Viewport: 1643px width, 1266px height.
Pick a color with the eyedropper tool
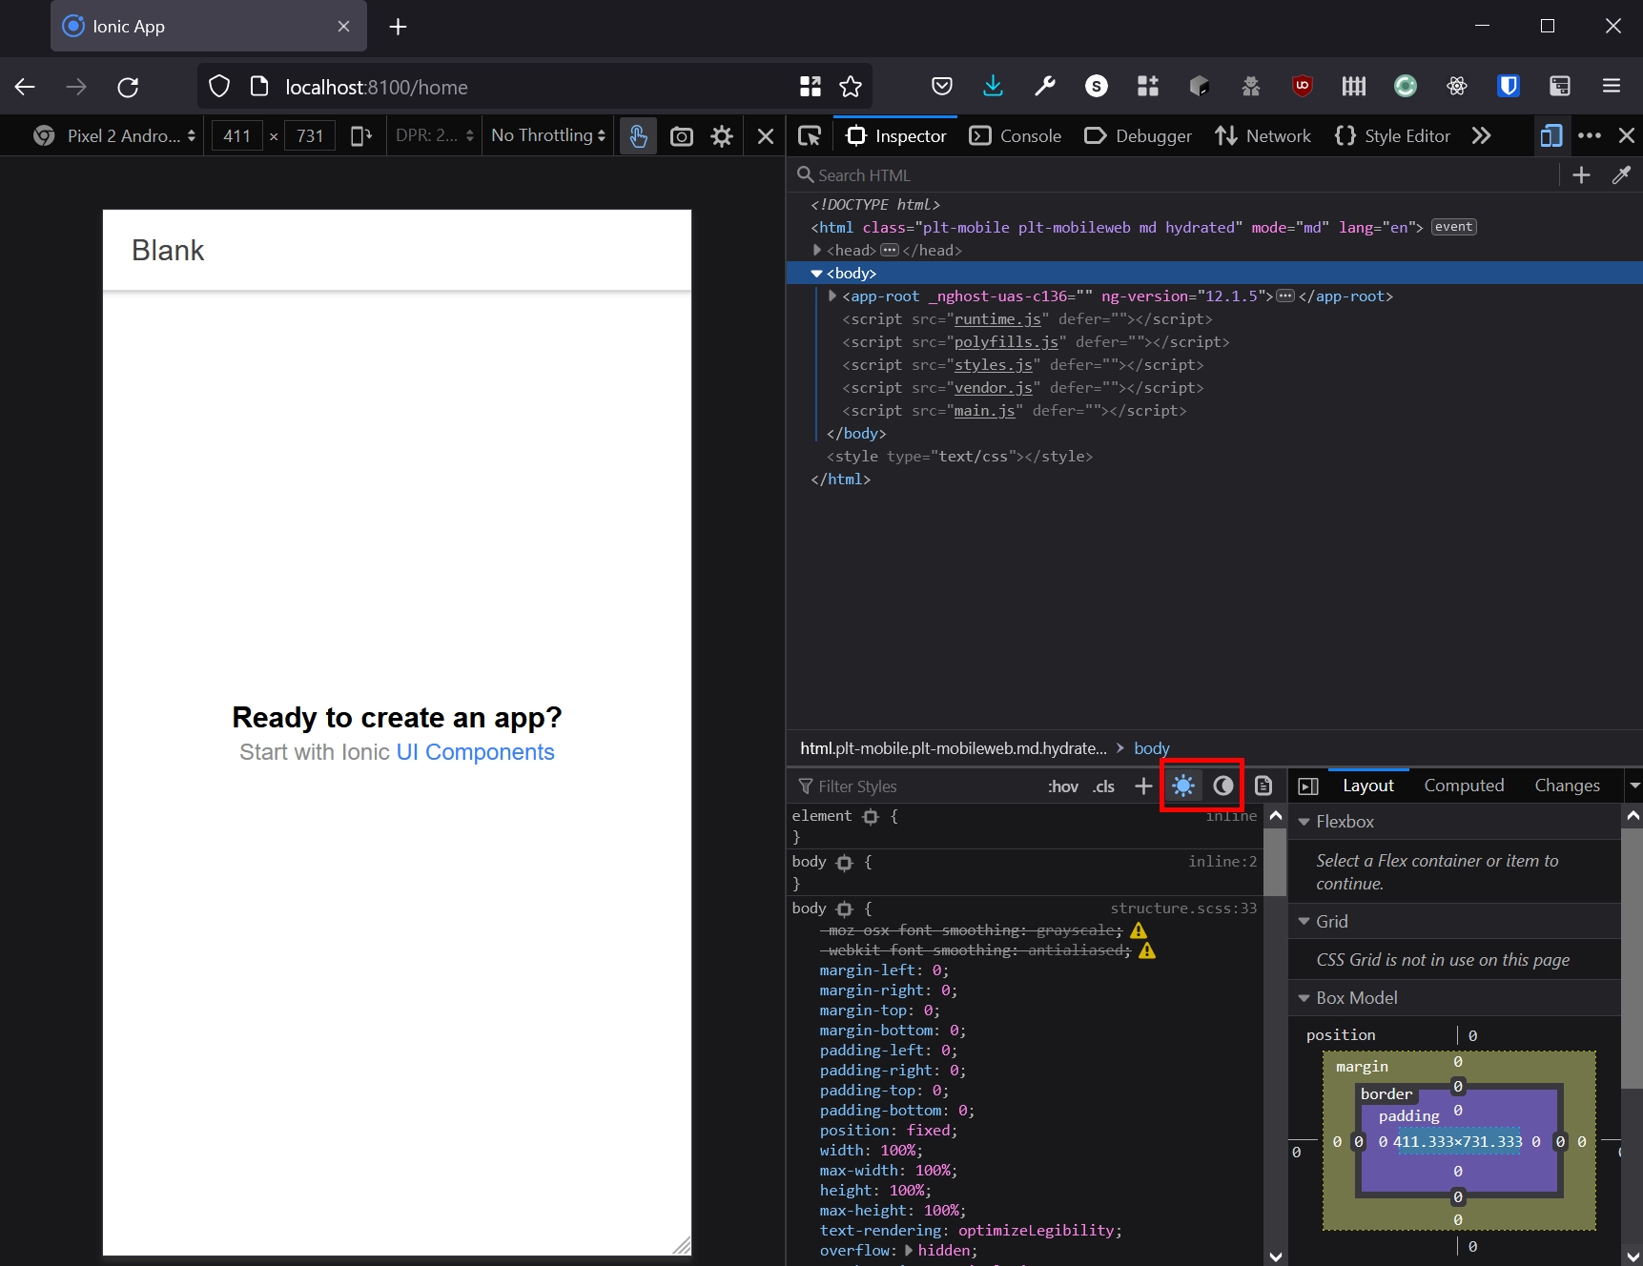point(1622,174)
